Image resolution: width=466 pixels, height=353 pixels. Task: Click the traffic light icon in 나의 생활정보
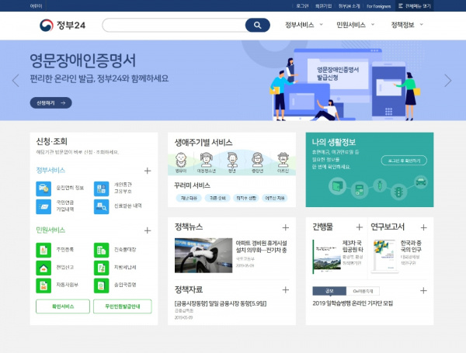(398, 192)
